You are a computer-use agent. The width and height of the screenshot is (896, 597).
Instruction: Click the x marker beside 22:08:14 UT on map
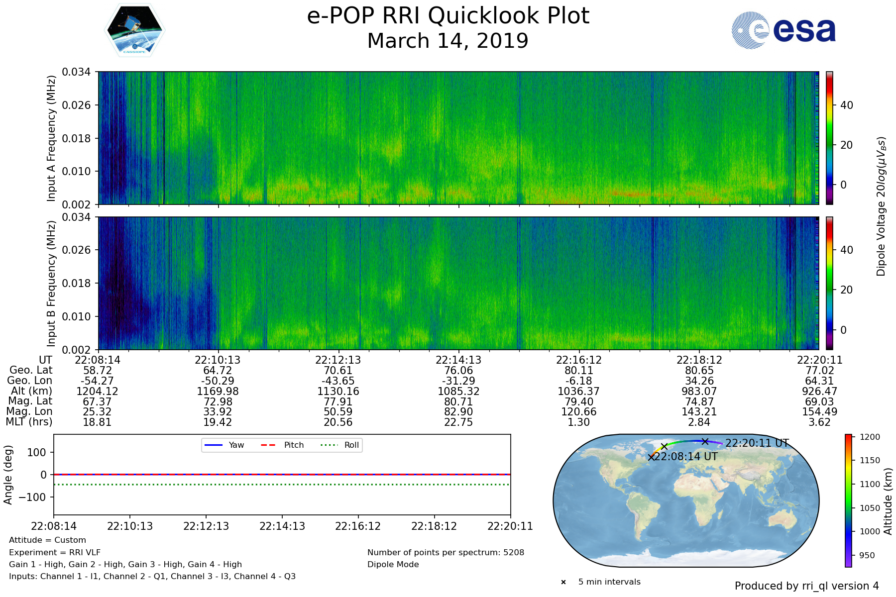coord(651,457)
